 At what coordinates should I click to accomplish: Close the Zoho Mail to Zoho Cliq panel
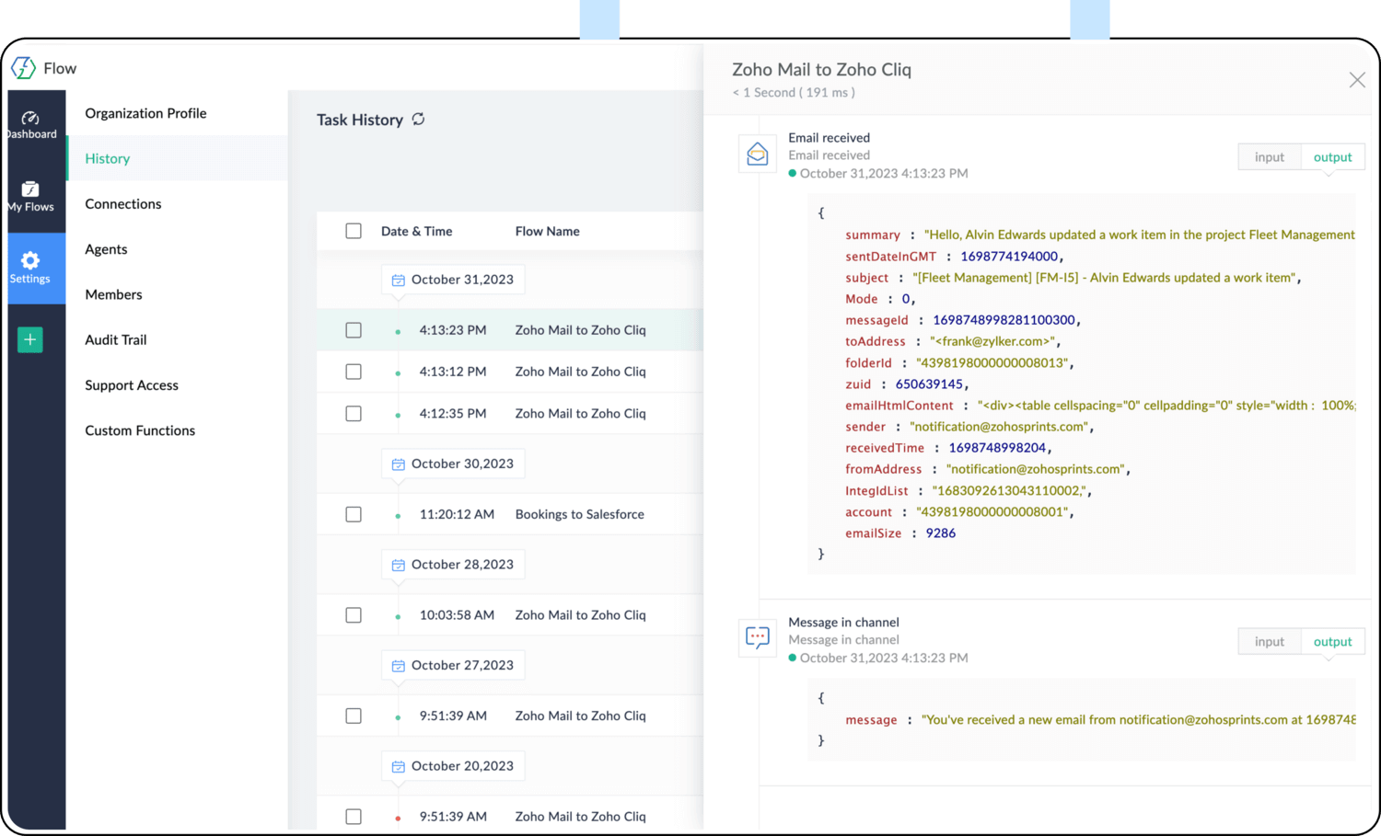[x=1356, y=80]
